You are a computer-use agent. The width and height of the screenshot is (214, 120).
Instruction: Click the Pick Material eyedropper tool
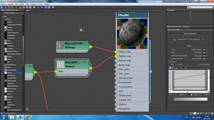(6, 7)
